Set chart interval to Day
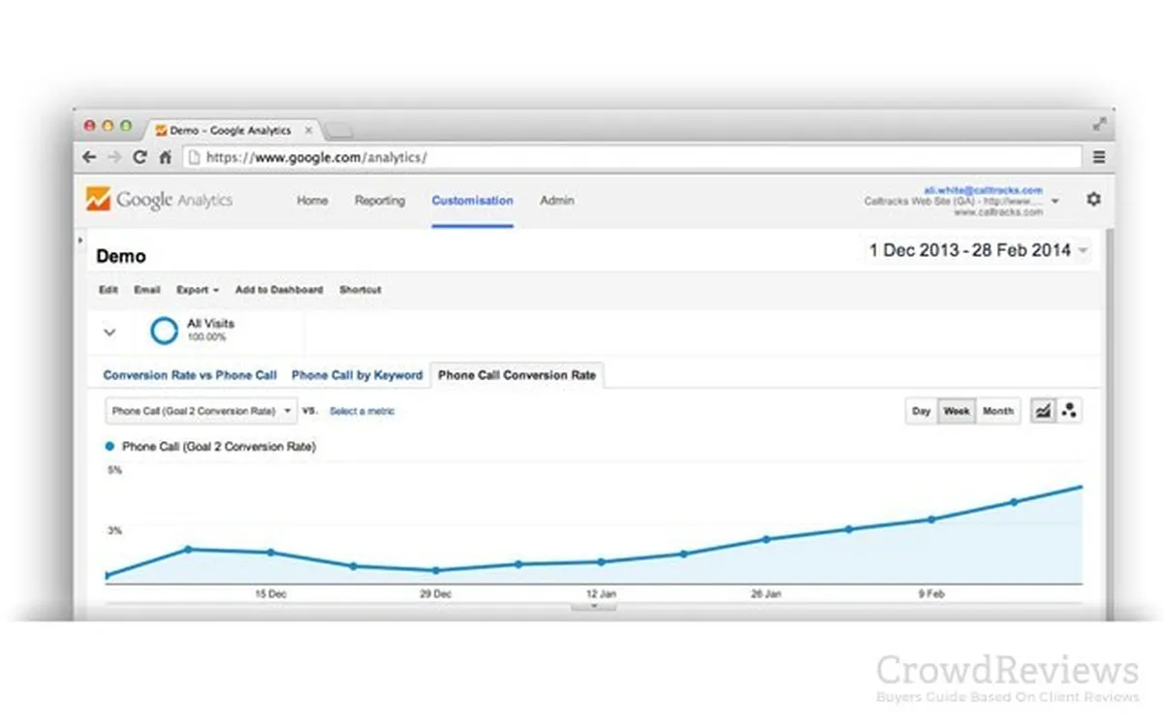The image size is (1163, 727). [921, 411]
